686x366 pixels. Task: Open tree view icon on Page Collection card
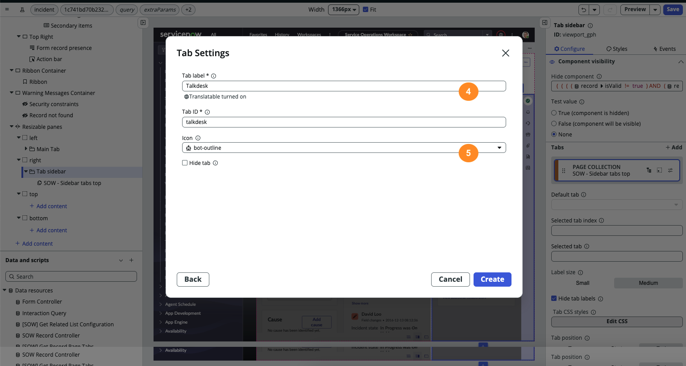649,170
